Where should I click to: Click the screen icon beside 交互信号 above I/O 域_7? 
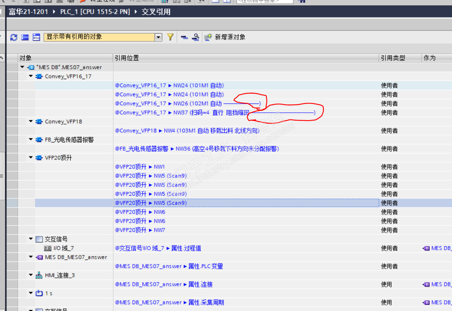click(x=39, y=239)
